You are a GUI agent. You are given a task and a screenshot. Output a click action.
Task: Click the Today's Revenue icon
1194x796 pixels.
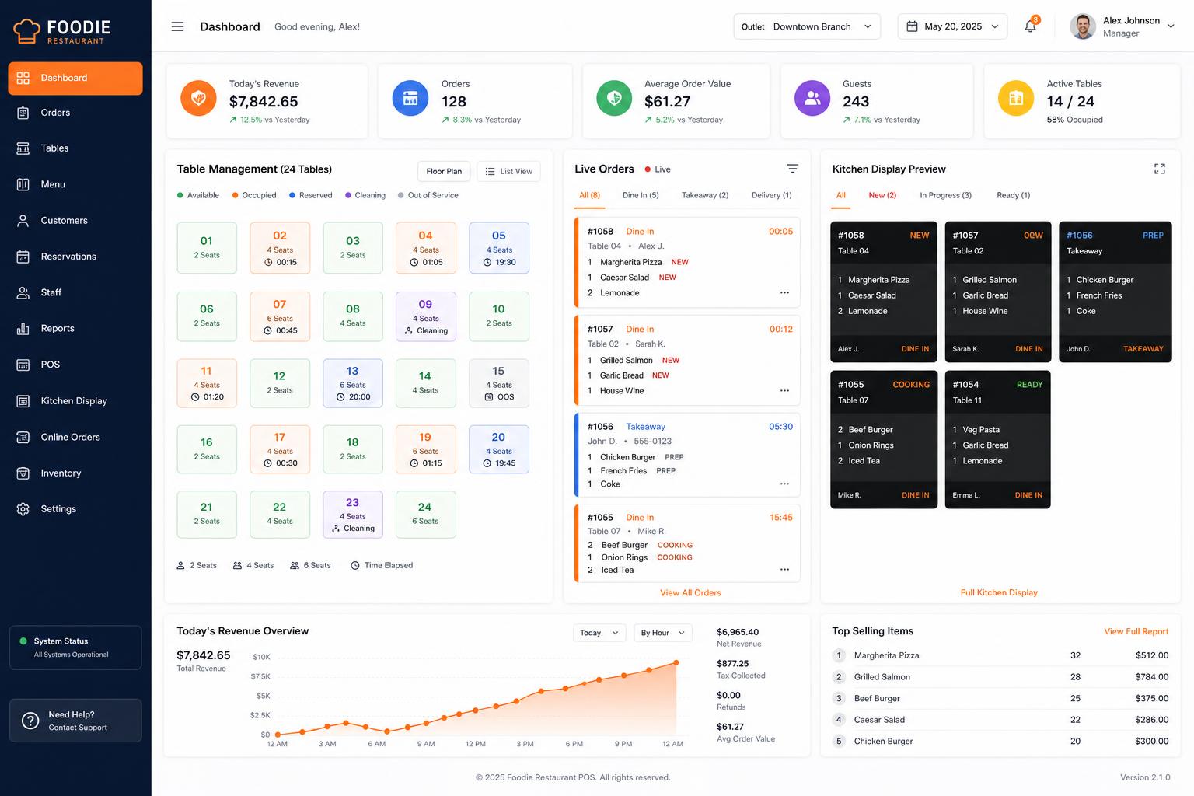point(198,99)
